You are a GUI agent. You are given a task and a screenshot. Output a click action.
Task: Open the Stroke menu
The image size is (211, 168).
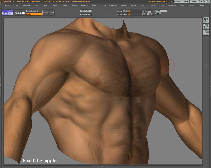coord(143,5)
